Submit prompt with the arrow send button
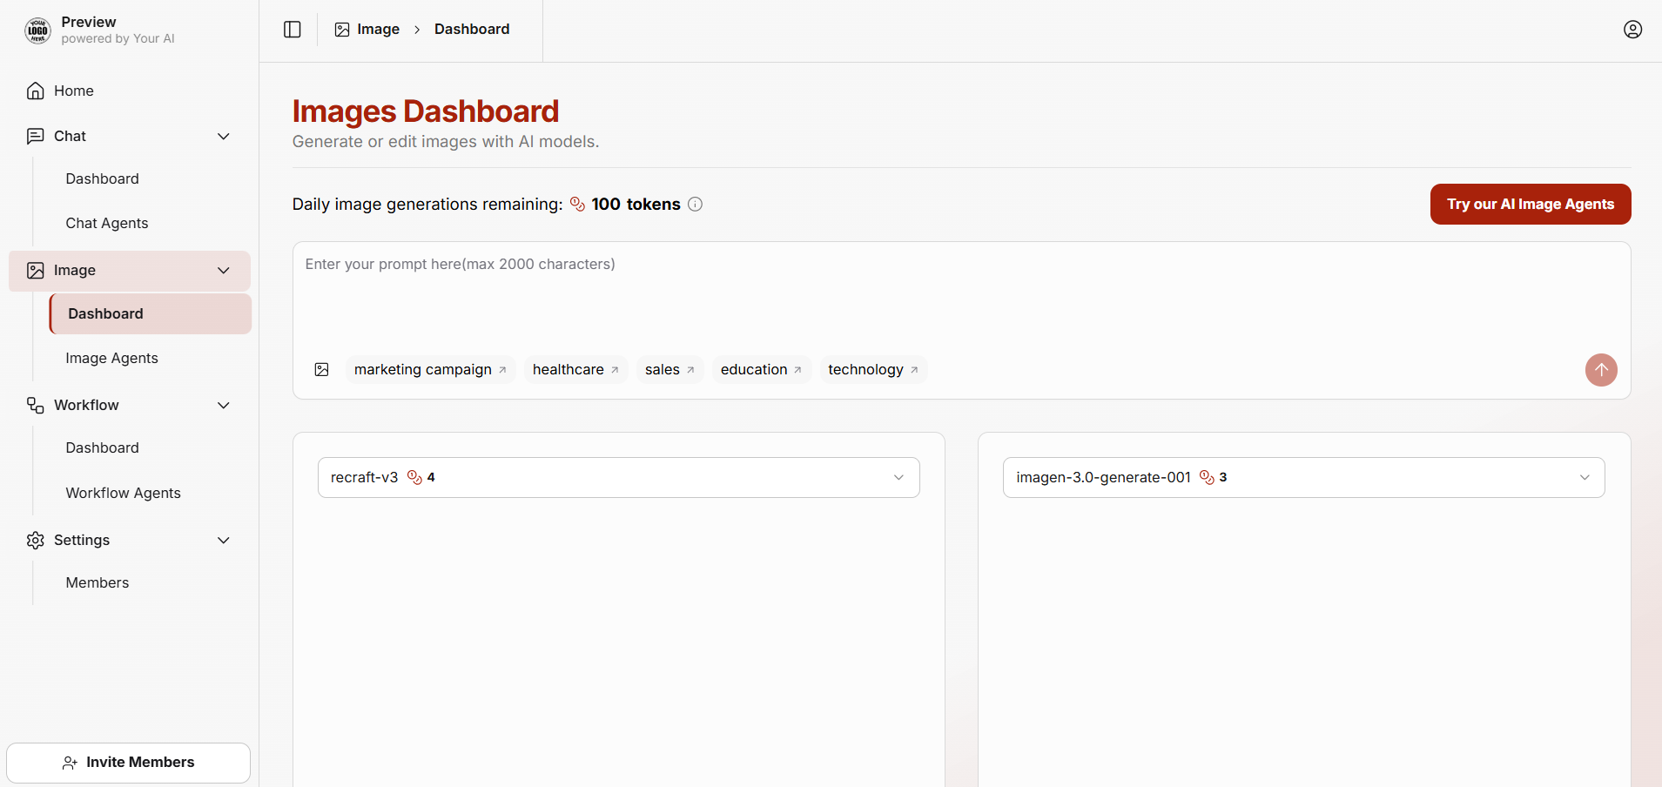1662x787 pixels. coord(1601,370)
